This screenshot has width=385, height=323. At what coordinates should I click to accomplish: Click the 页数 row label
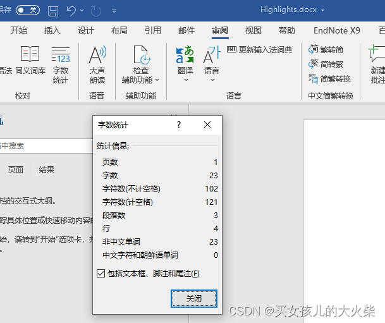(110, 162)
